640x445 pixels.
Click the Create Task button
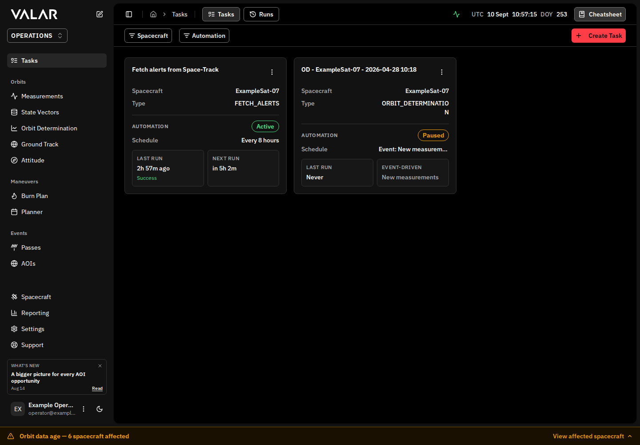pyautogui.click(x=599, y=36)
